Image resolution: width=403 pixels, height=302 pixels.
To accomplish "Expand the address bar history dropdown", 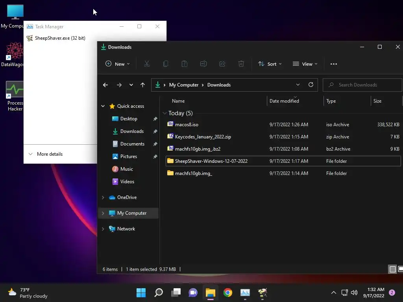I will [298, 85].
